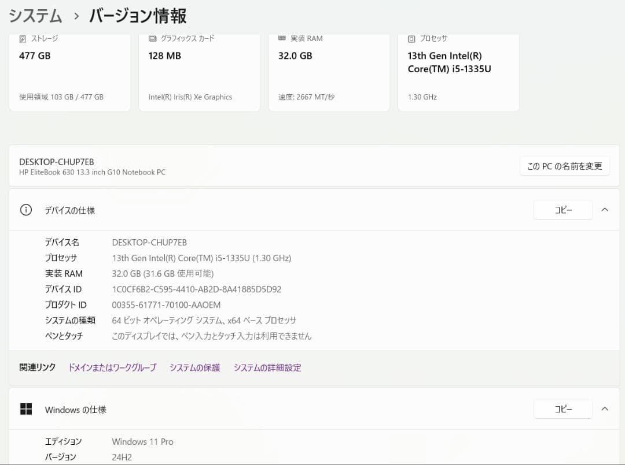The width and height of the screenshot is (625, 465).
Task: Copy device specs with the コピー button
Action: click(562, 210)
